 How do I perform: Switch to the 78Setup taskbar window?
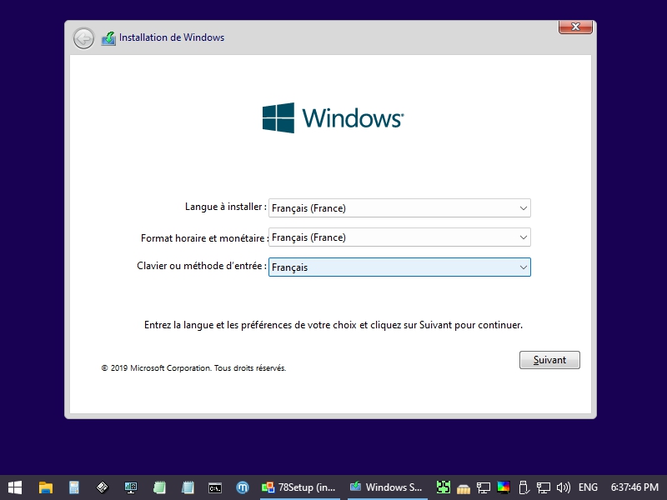click(x=299, y=487)
